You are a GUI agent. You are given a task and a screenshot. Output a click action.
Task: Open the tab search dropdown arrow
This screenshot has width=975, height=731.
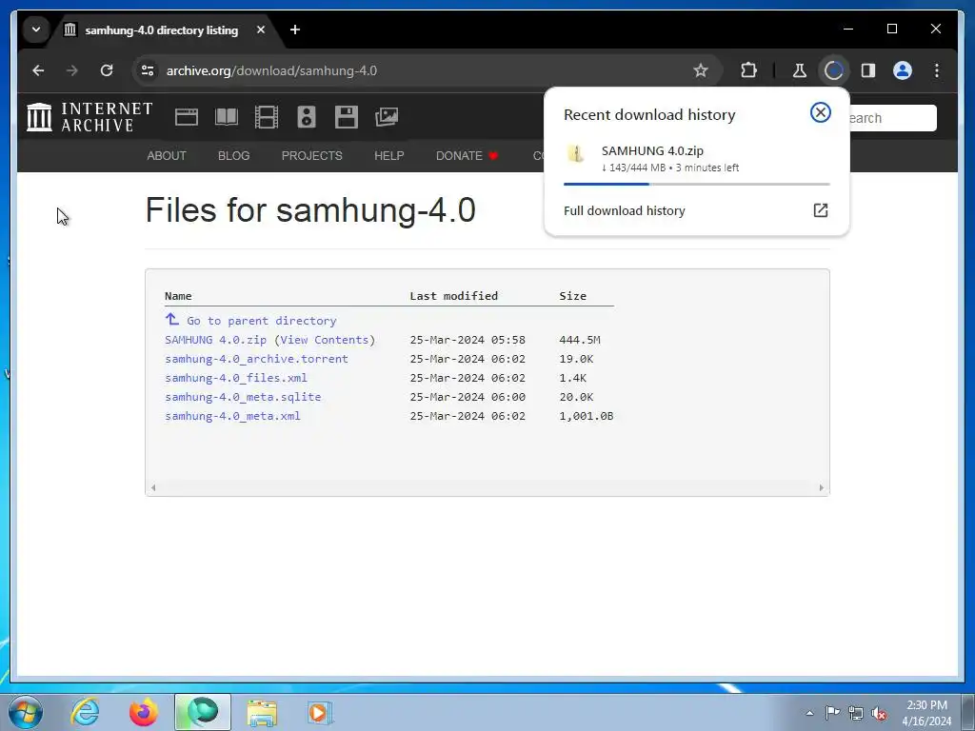coord(36,30)
